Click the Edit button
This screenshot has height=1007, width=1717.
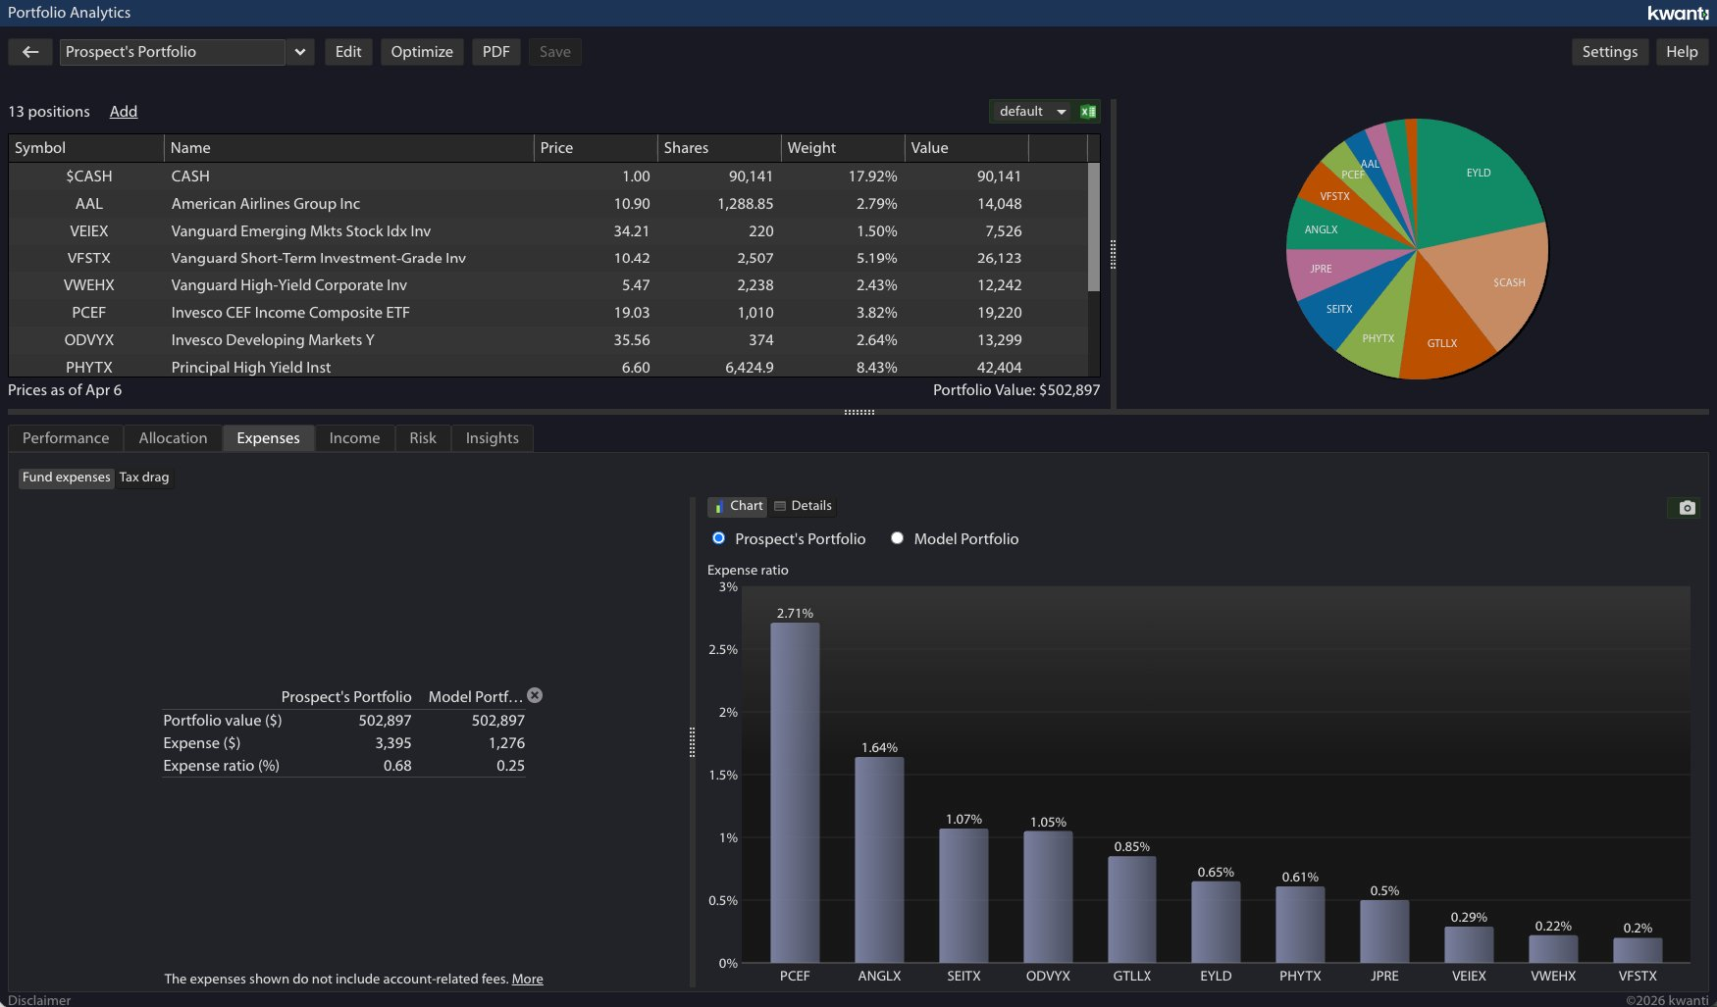[x=348, y=52]
